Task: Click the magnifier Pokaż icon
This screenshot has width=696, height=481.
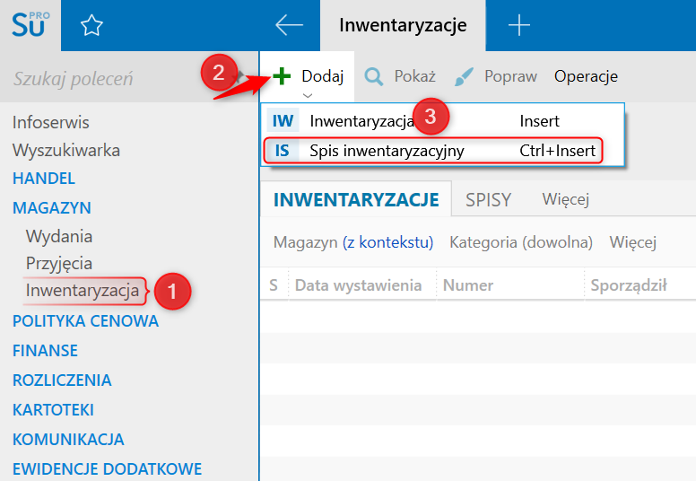Action: (x=374, y=77)
